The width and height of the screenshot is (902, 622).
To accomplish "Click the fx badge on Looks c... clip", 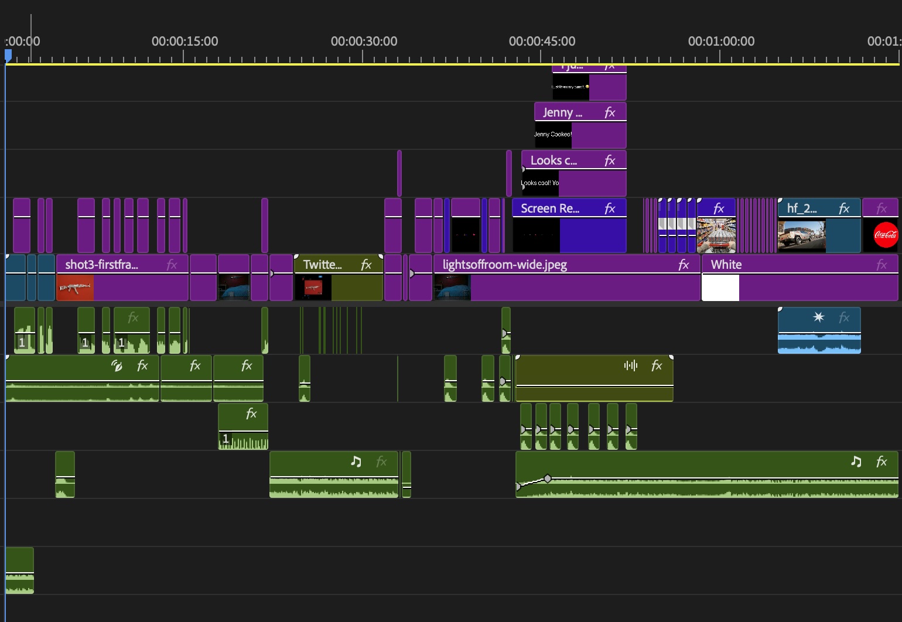I will tap(610, 160).
